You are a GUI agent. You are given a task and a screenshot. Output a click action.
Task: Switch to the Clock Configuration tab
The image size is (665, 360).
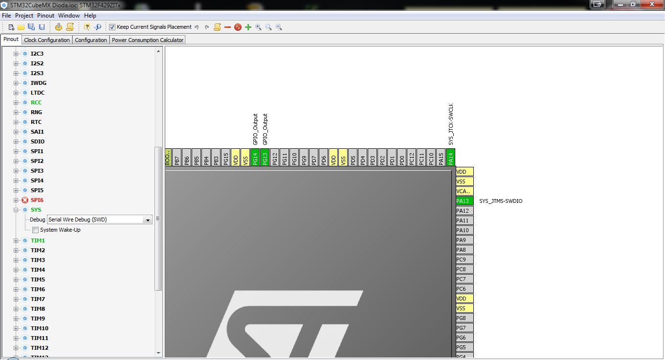pos(47,40)
